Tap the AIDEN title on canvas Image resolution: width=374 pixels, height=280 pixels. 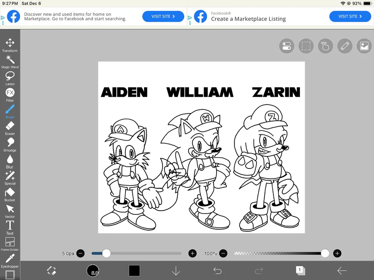click(x=124, y=92)
